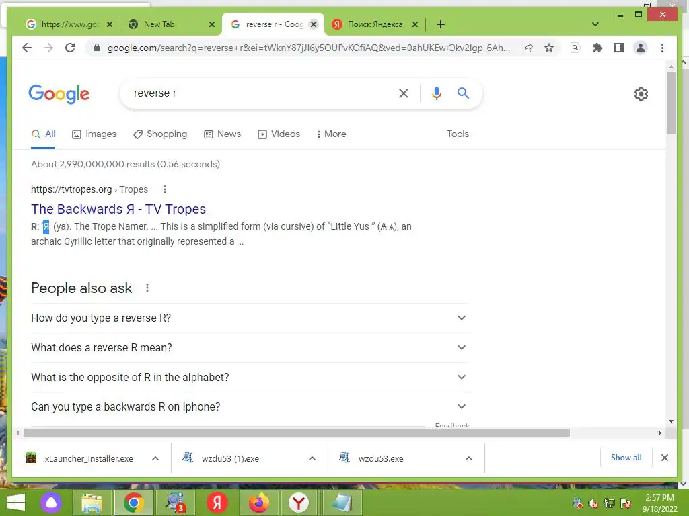Expand 'Can you type a backwards R on Iphone?'

pyautogui.click(x=250, y=406)
